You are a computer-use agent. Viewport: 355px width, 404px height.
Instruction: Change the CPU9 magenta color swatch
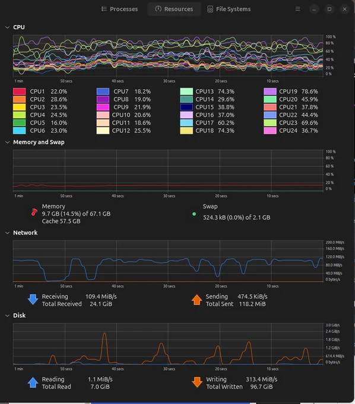point(103,107)
